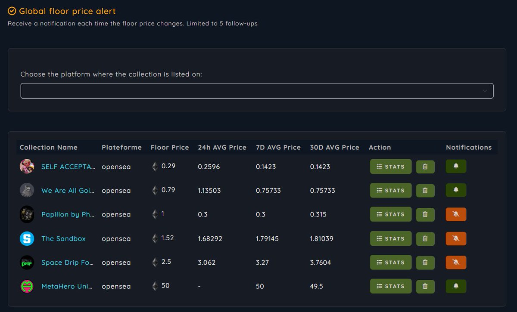Click opensea cell in The Sandbox row

pos(116,238)
